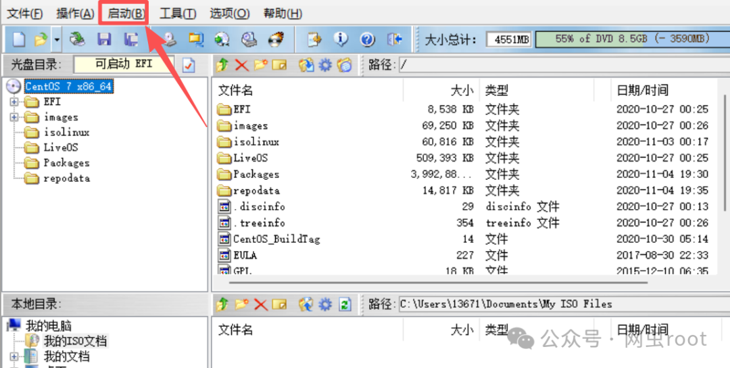Click add-to-image icon in local pane
Screen dimensions: 730x368
tap(306, 304)
